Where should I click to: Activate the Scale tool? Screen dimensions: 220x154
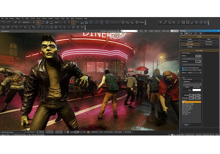point(47,22)
